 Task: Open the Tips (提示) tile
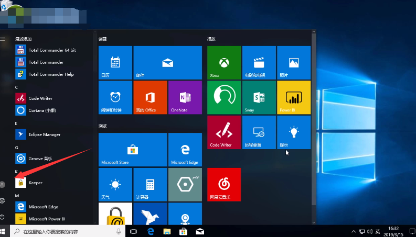(294, 132)
